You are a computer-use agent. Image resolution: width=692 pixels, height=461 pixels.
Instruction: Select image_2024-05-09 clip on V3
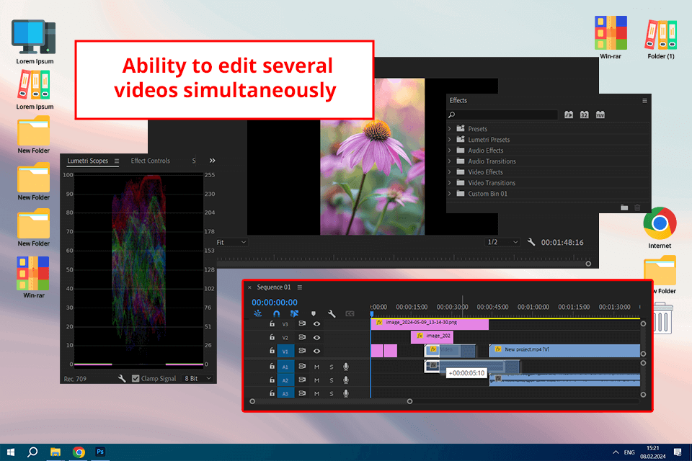click(x=430, y=324)
